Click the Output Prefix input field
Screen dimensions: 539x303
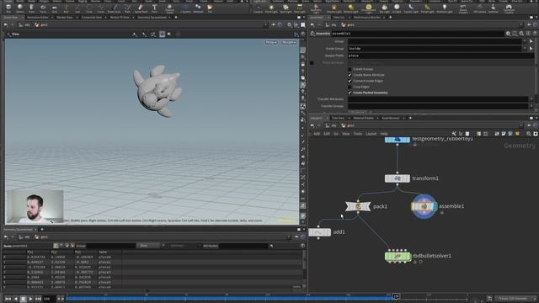click(x=440, y=56)
